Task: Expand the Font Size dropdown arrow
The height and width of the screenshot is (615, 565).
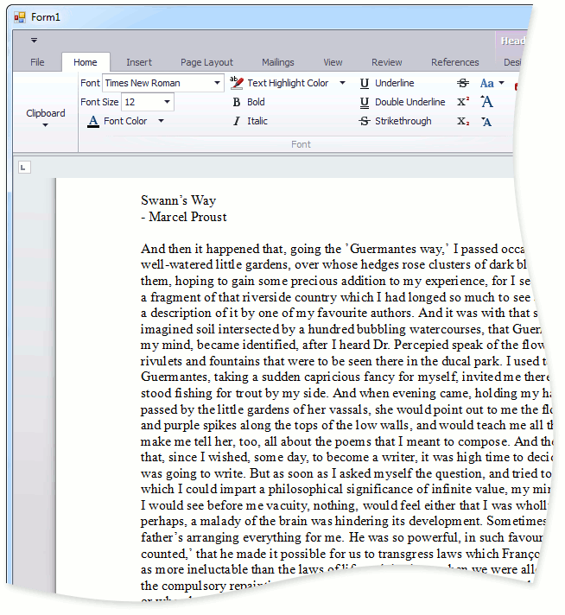Action: (x=167, y=103)
